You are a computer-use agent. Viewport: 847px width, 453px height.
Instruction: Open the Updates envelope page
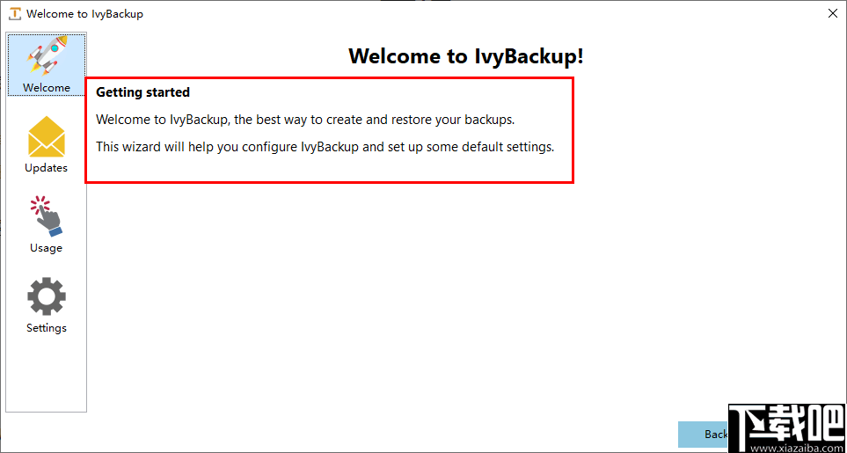point(47,145)
